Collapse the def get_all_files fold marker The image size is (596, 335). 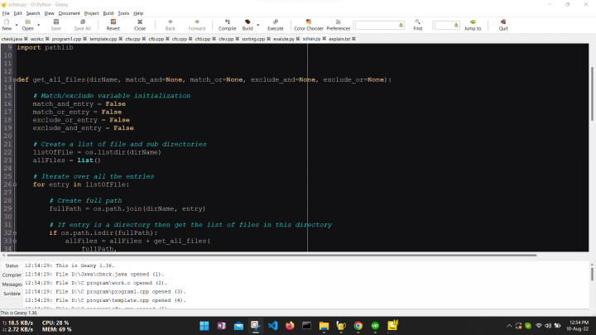point(15,79)
